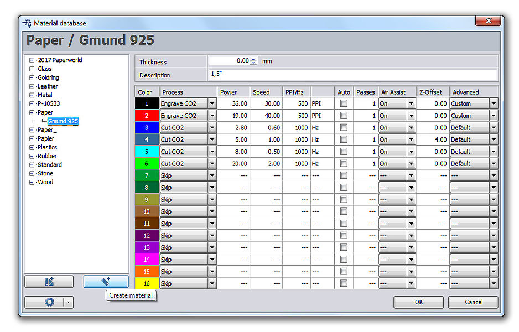The height and width of the screenshot is (332, 519).
Task: Click the OK button
Action: click(x=418, y=302)
